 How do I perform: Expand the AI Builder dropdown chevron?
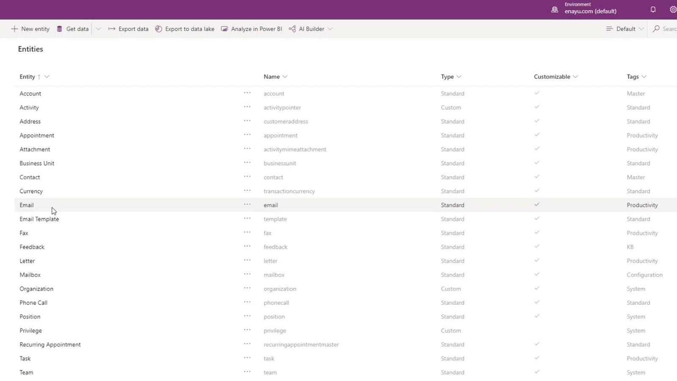(330, 29)
